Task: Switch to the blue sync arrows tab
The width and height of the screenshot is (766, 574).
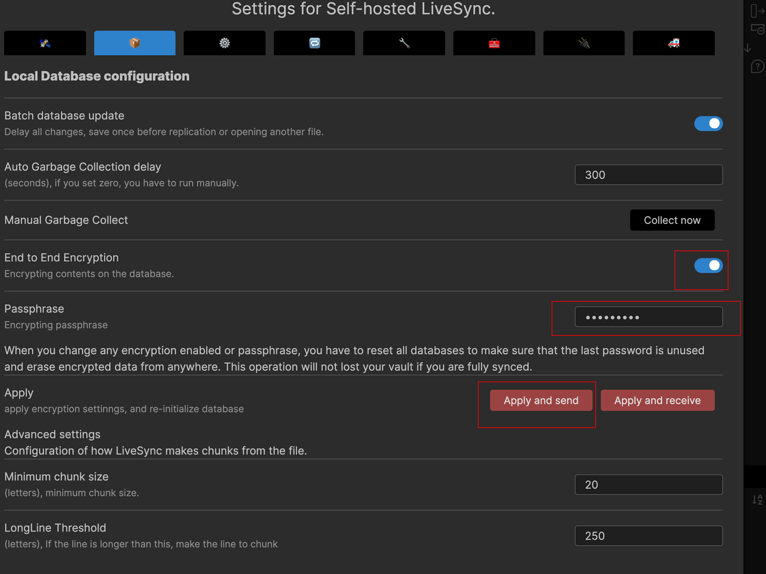Action: click(314, 43)
